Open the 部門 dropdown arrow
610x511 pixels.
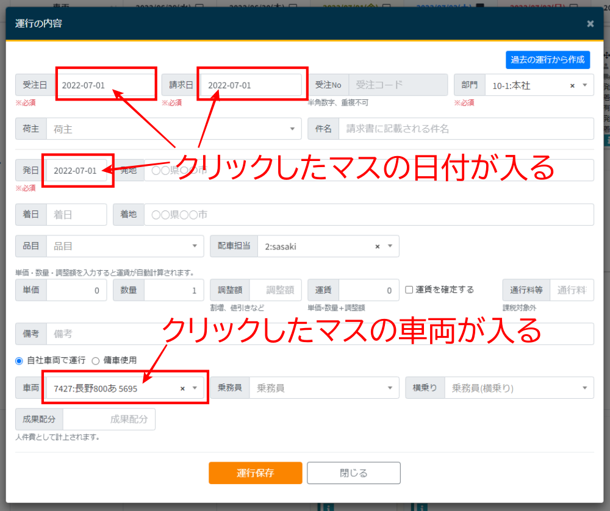585,85
